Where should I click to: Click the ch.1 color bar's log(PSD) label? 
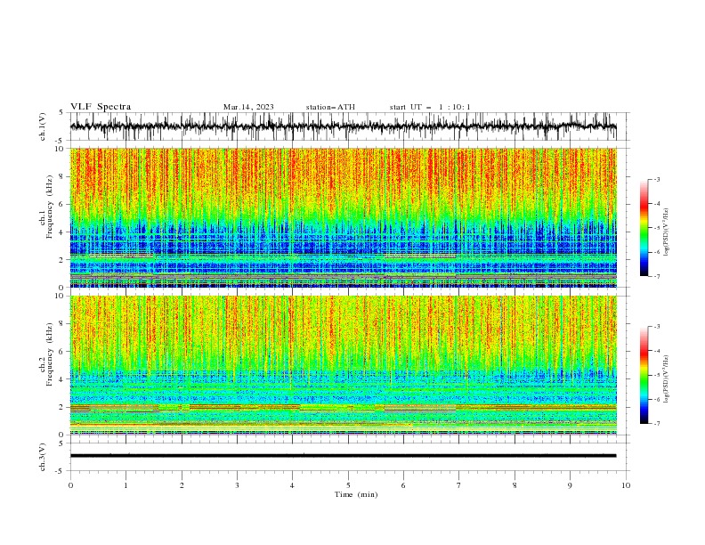point(667,232)
